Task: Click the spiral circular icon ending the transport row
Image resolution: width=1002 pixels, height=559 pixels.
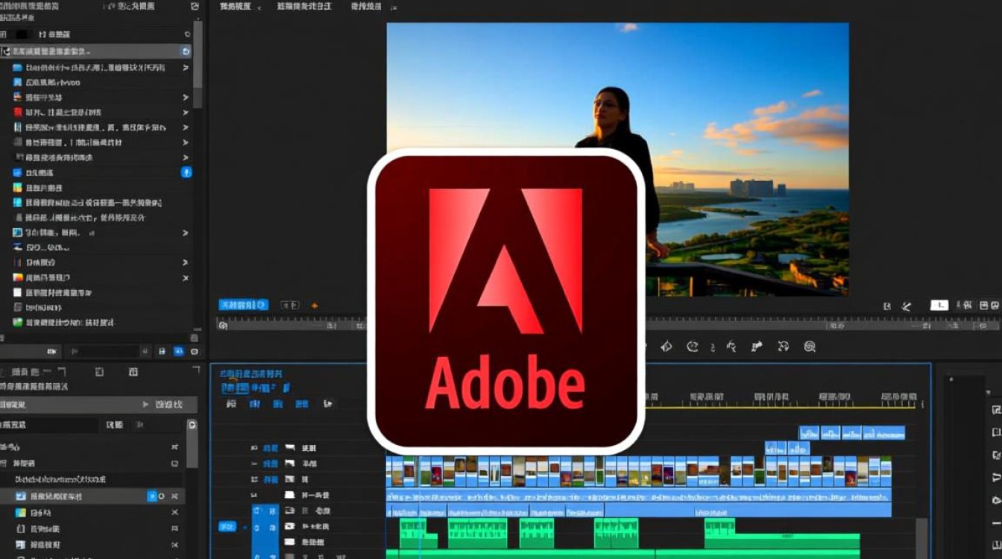Action: (x=810, y=346)
